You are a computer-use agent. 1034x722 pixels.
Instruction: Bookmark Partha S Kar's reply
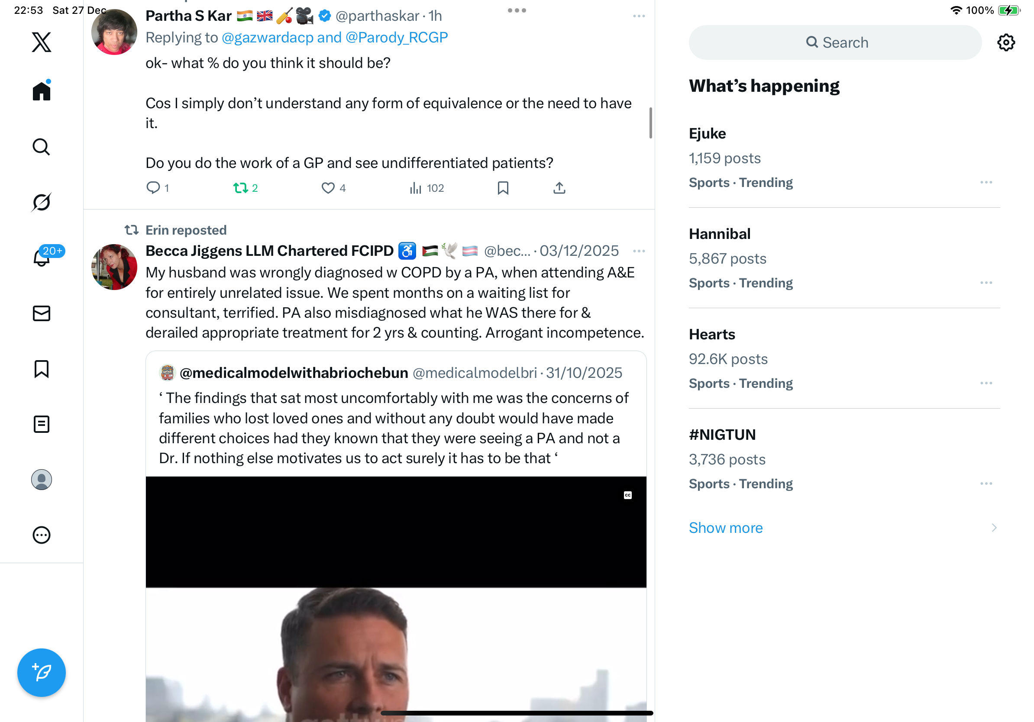tap(503, 188)
